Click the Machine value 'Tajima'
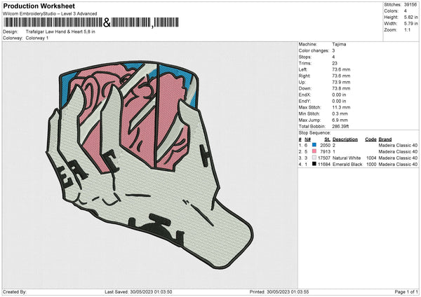The image size is (421, 297). point(339,44)
